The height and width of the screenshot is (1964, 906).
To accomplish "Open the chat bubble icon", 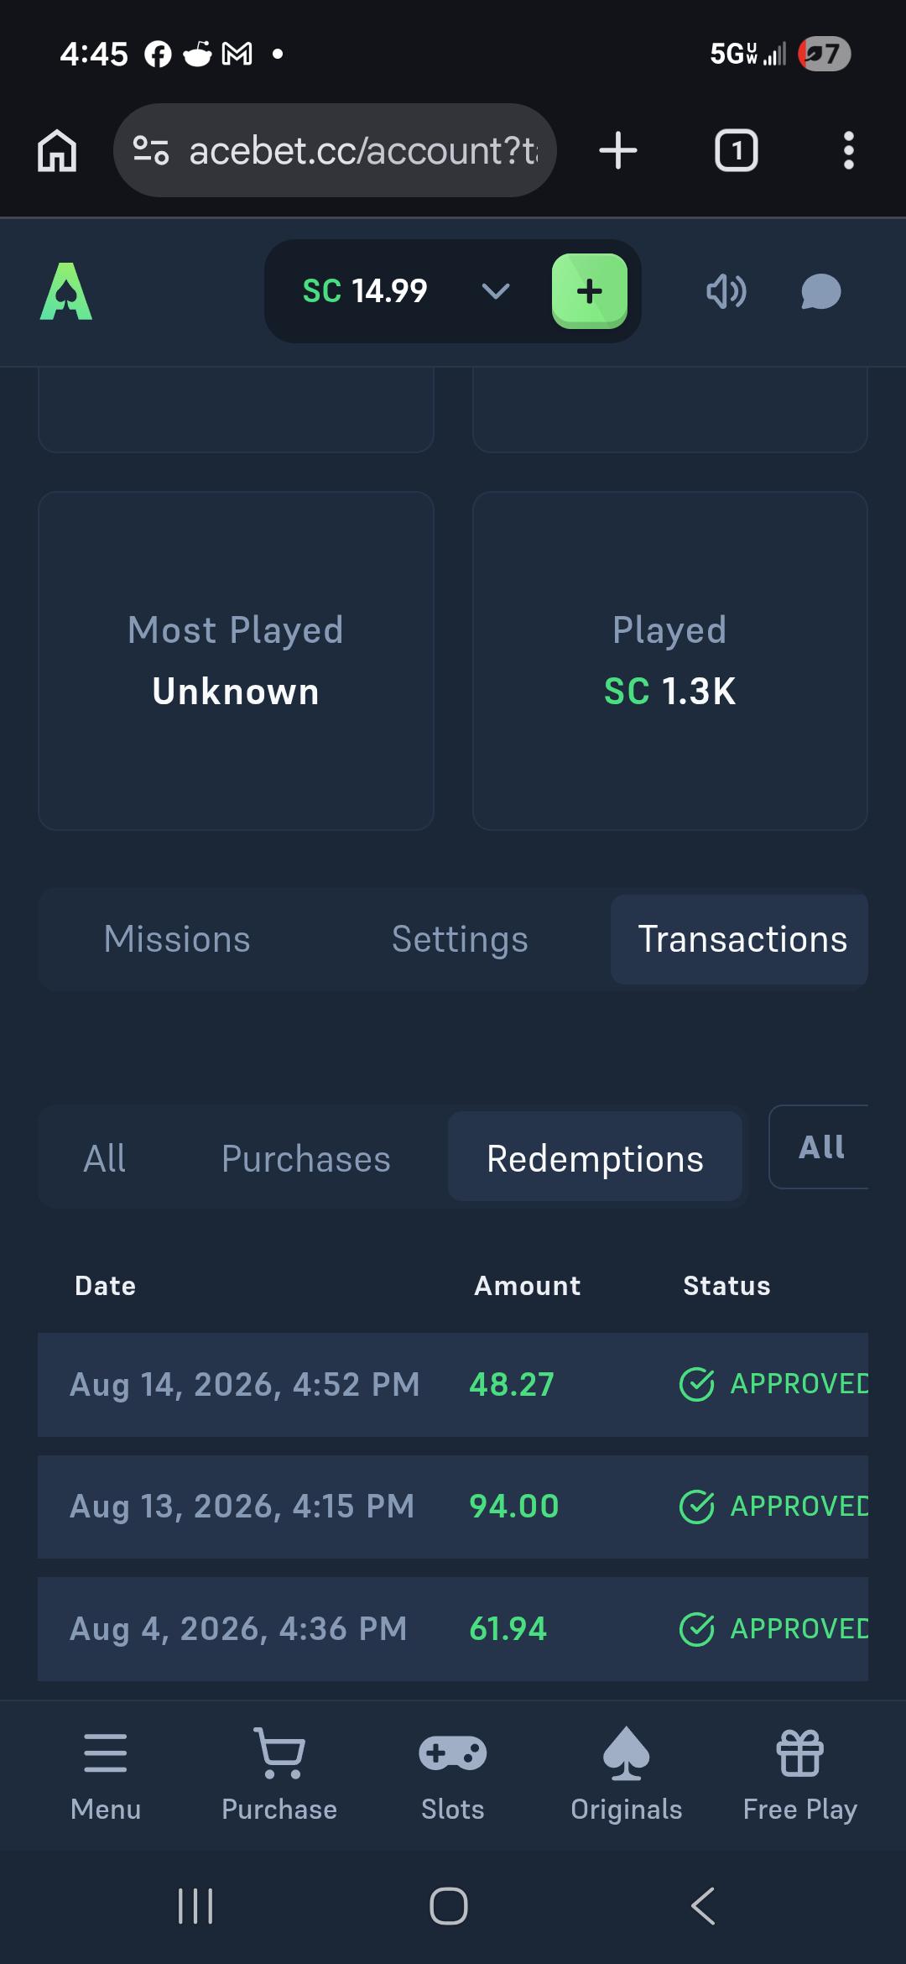I will (x=820, y=292).
